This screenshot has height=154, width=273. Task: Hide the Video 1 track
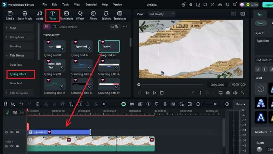(17, 146)
